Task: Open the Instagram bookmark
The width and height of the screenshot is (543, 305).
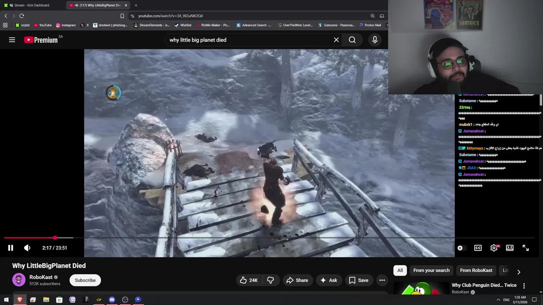Action: pyautogui.click(x=66, y=25)
